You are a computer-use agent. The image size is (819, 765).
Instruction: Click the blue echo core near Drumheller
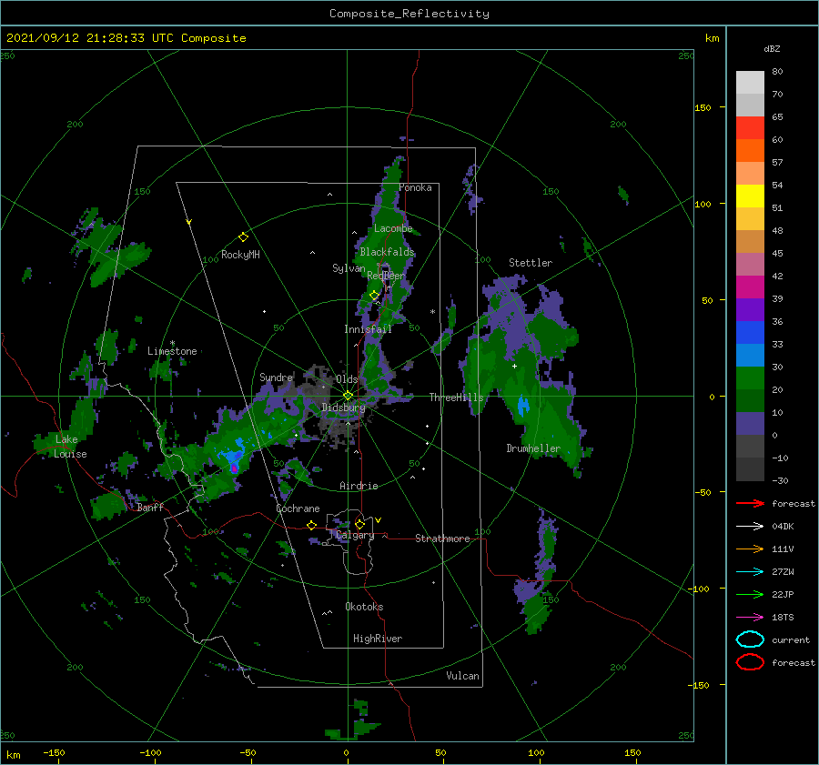click(x=523, y=406)
